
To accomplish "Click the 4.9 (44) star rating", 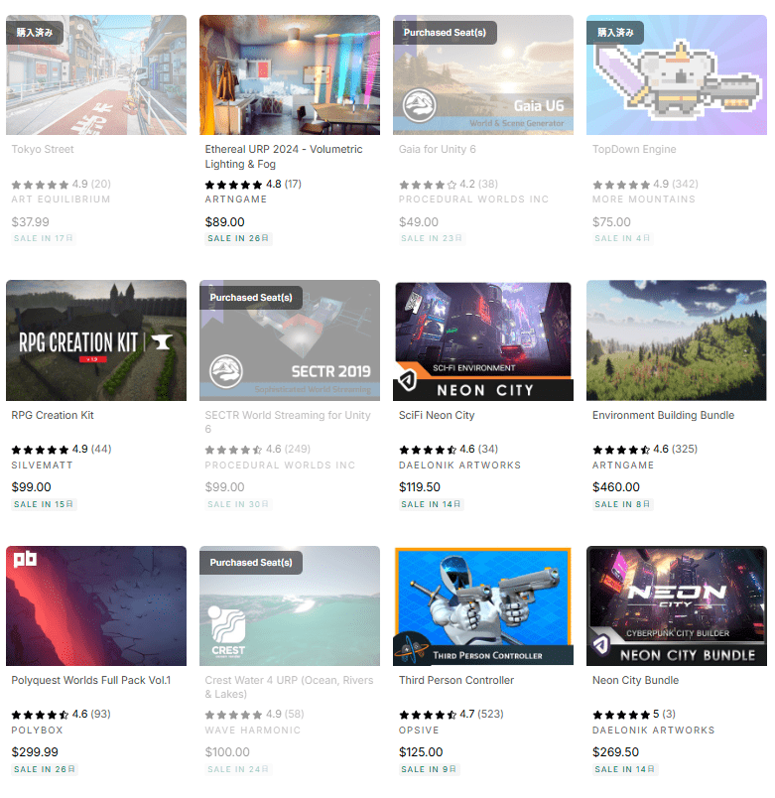I will pos(62,449).
